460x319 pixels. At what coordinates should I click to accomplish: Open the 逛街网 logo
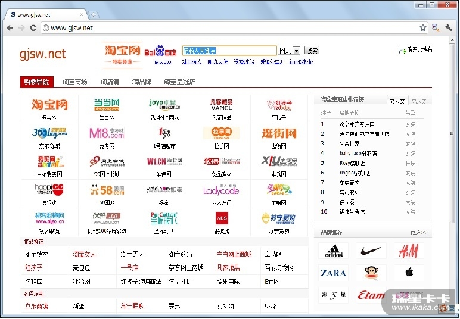click(279, 133)
